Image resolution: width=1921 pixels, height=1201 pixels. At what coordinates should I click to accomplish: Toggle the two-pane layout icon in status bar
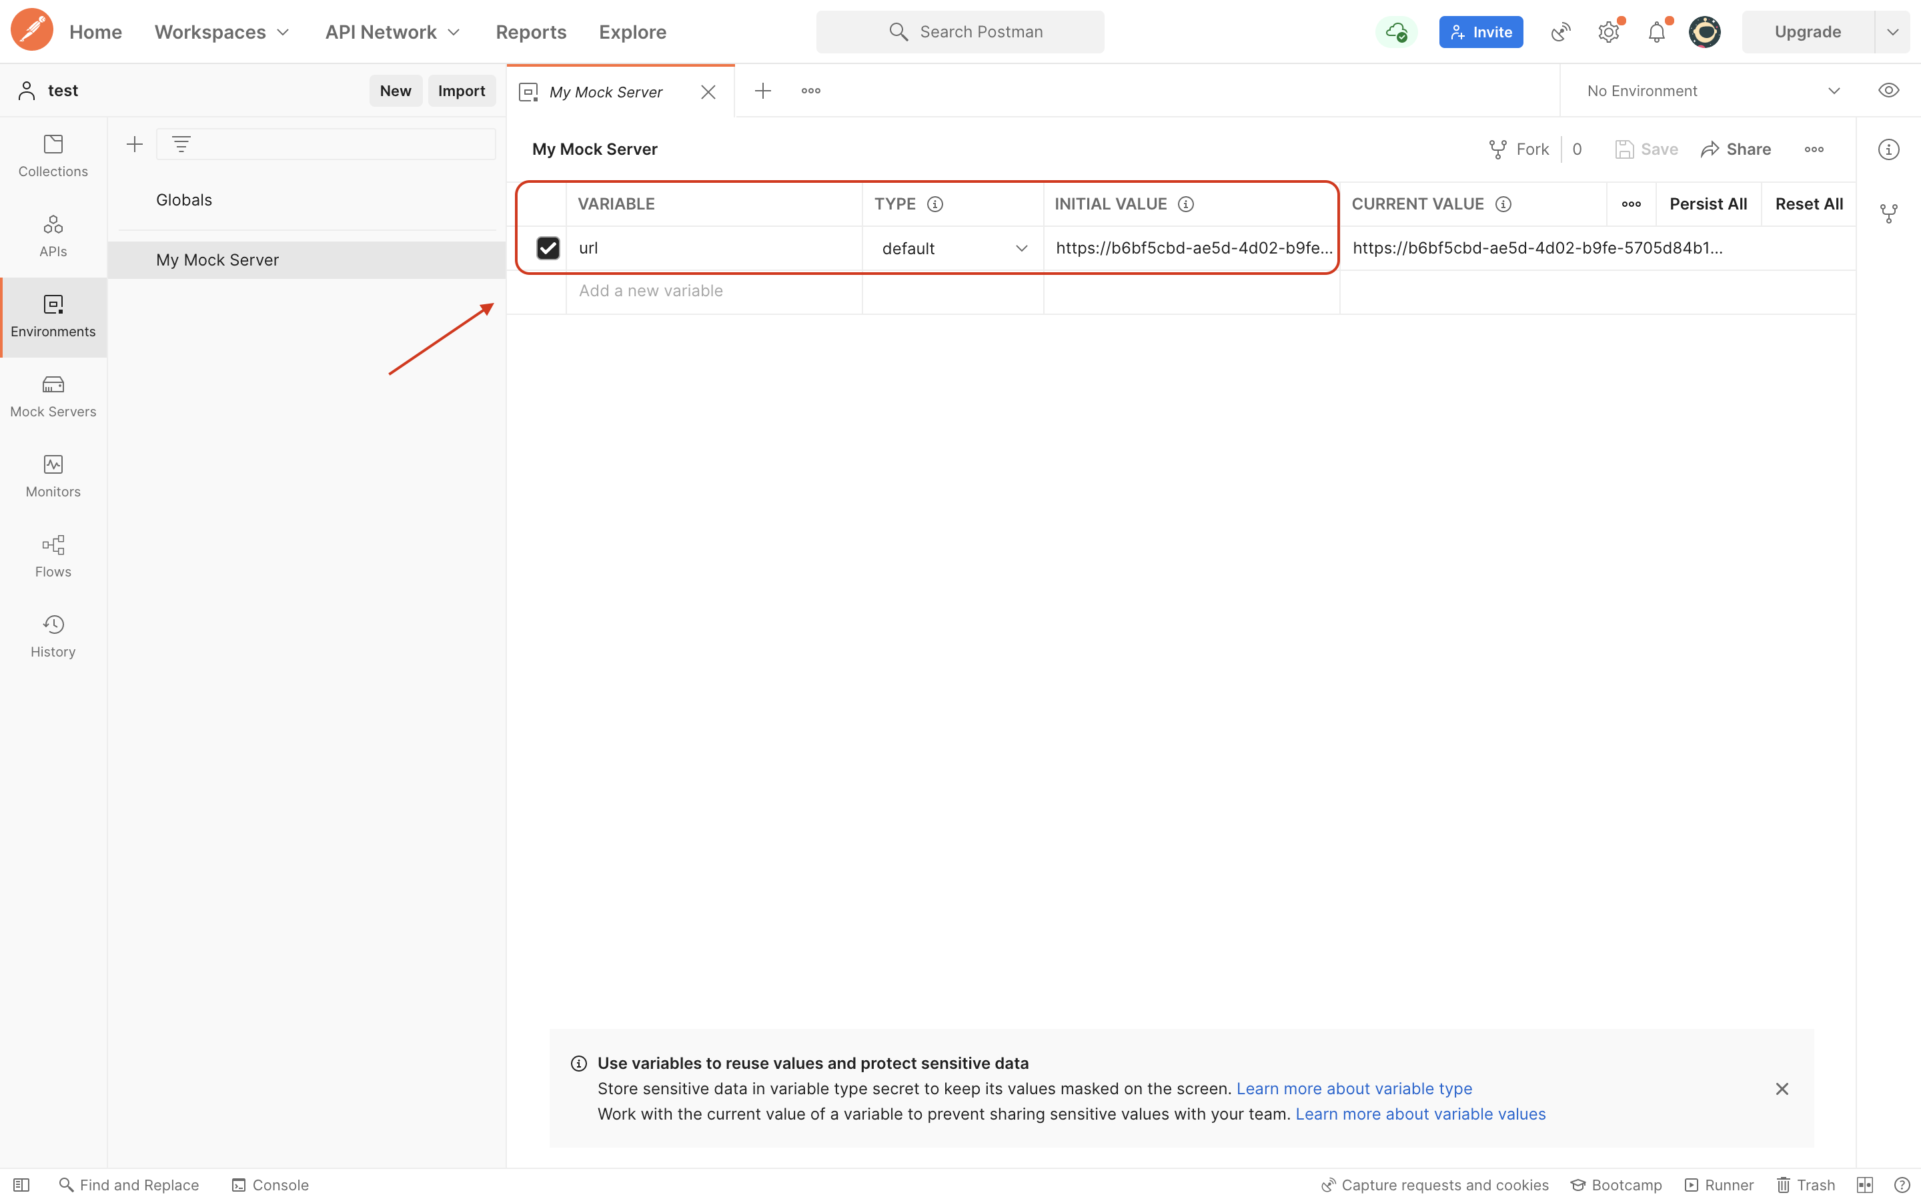pyautogui.click(x=1865, y=1184)
